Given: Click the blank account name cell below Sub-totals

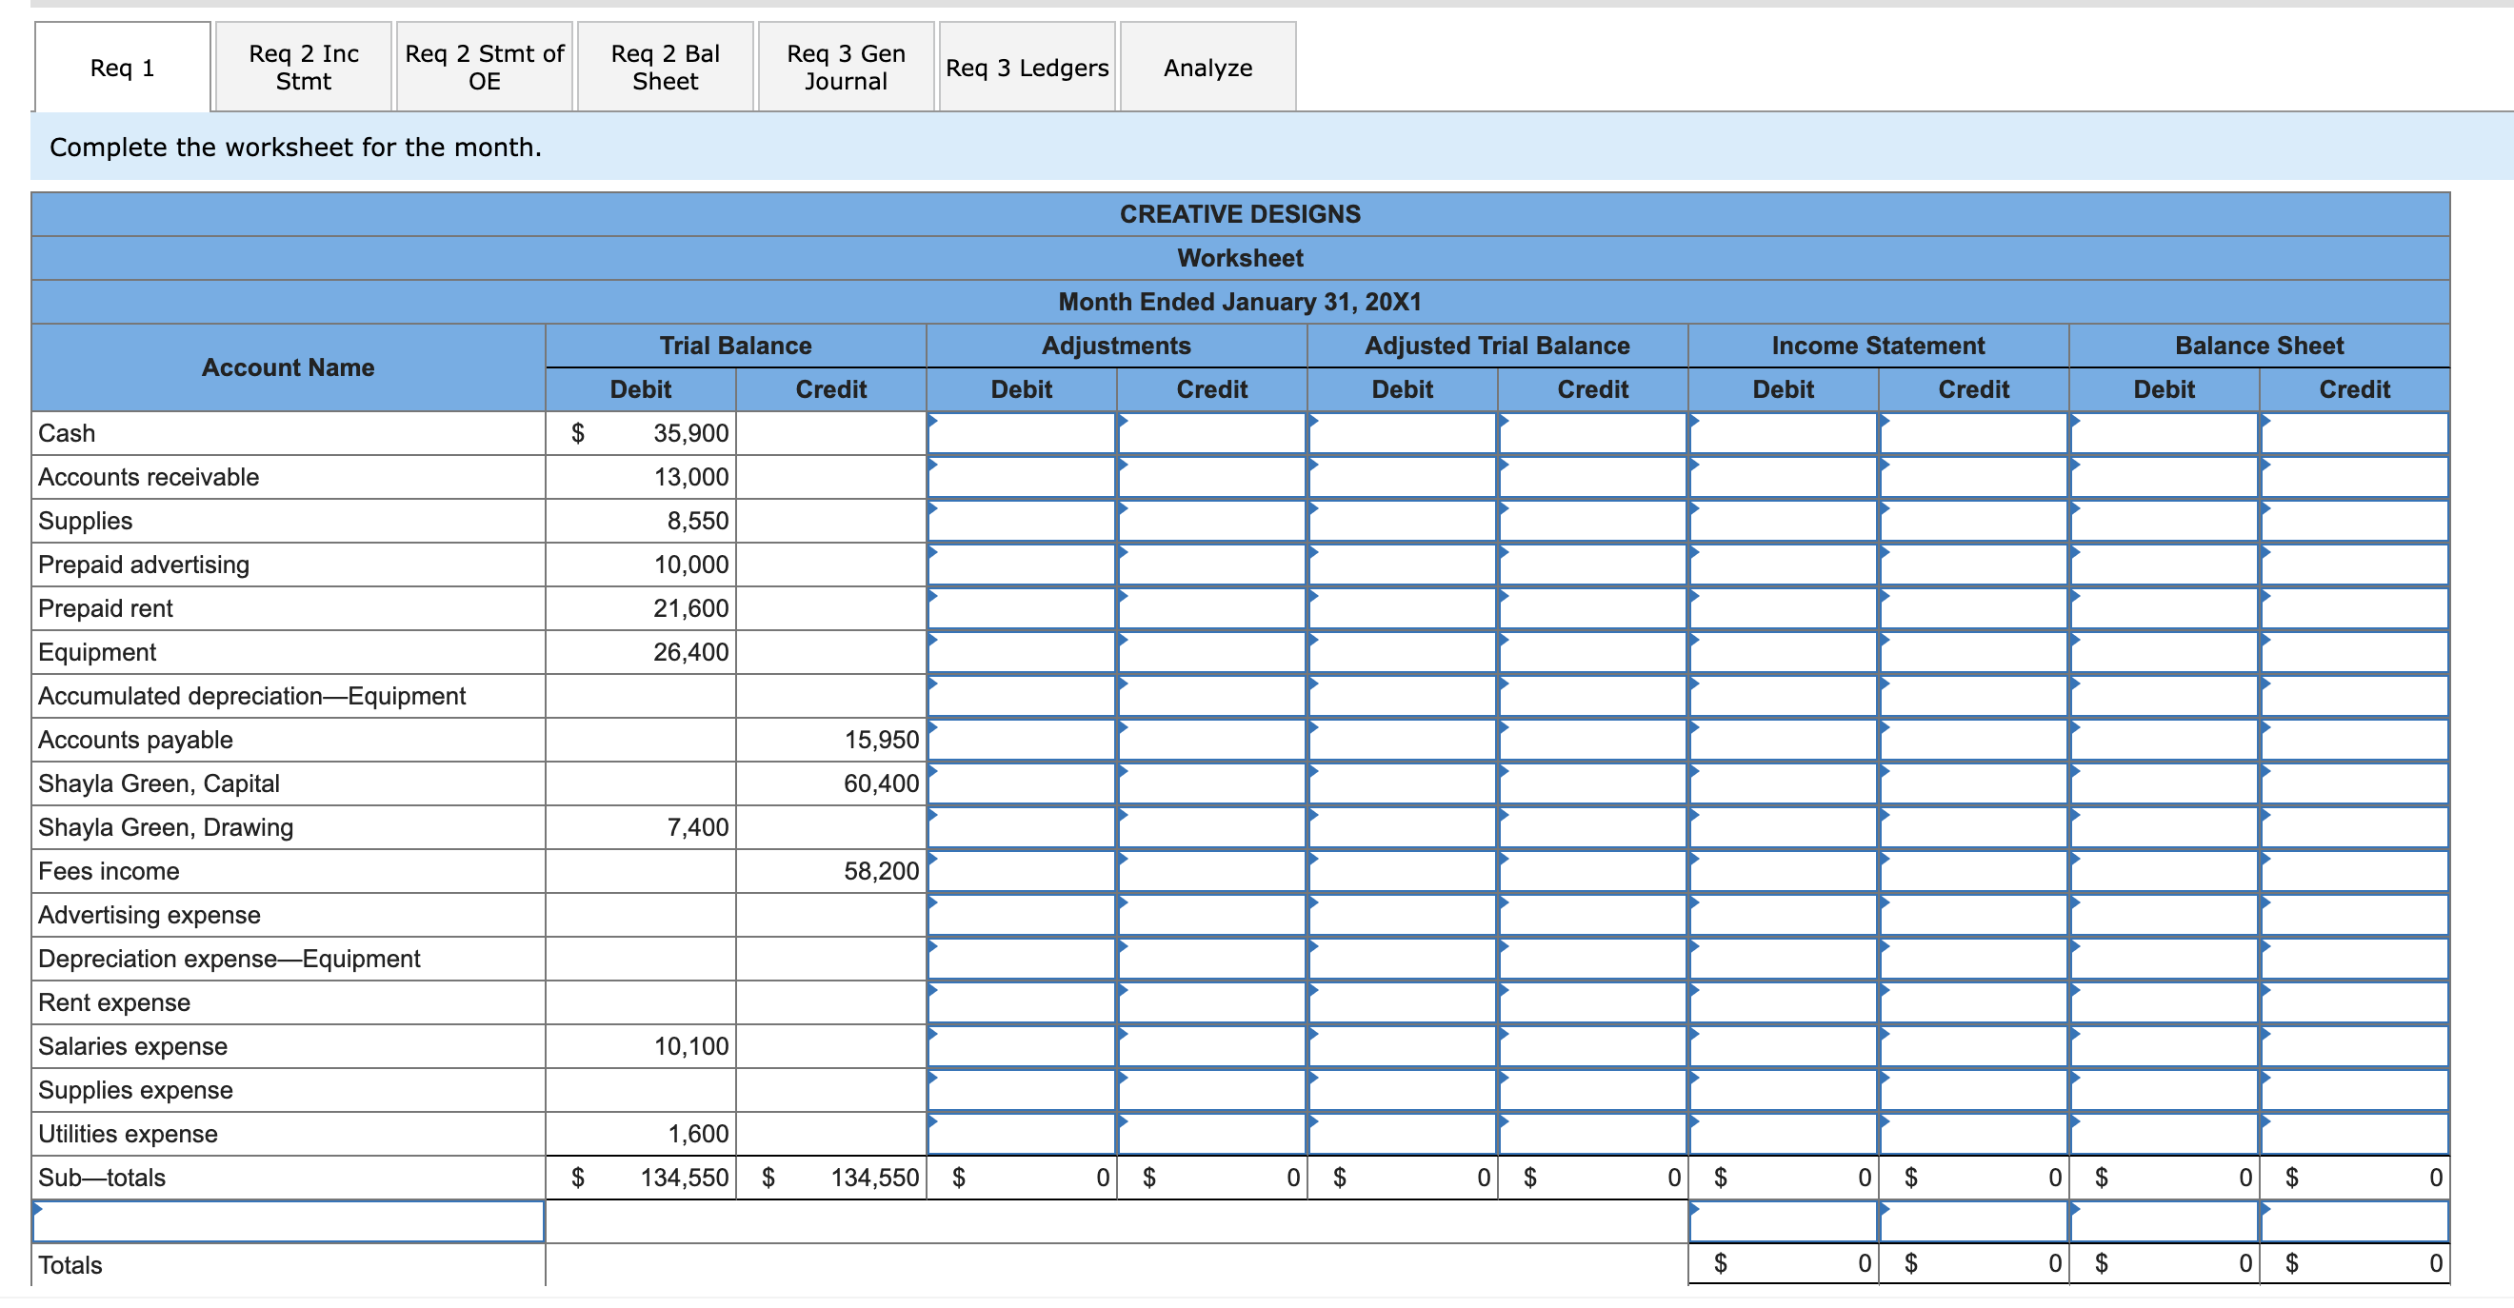Looking at the screenshot, I should [288, 1219].
